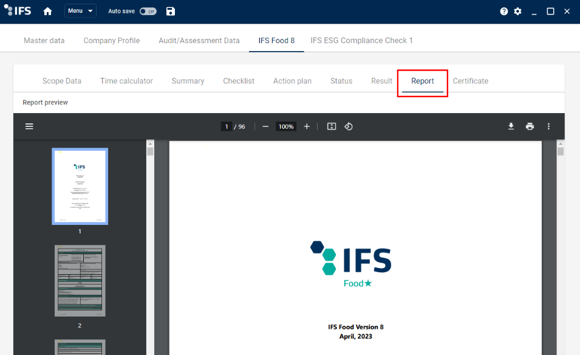The height and width of the screenshot is (355, 580).
Task: Select the Report sub-tab
Action: 423,81
